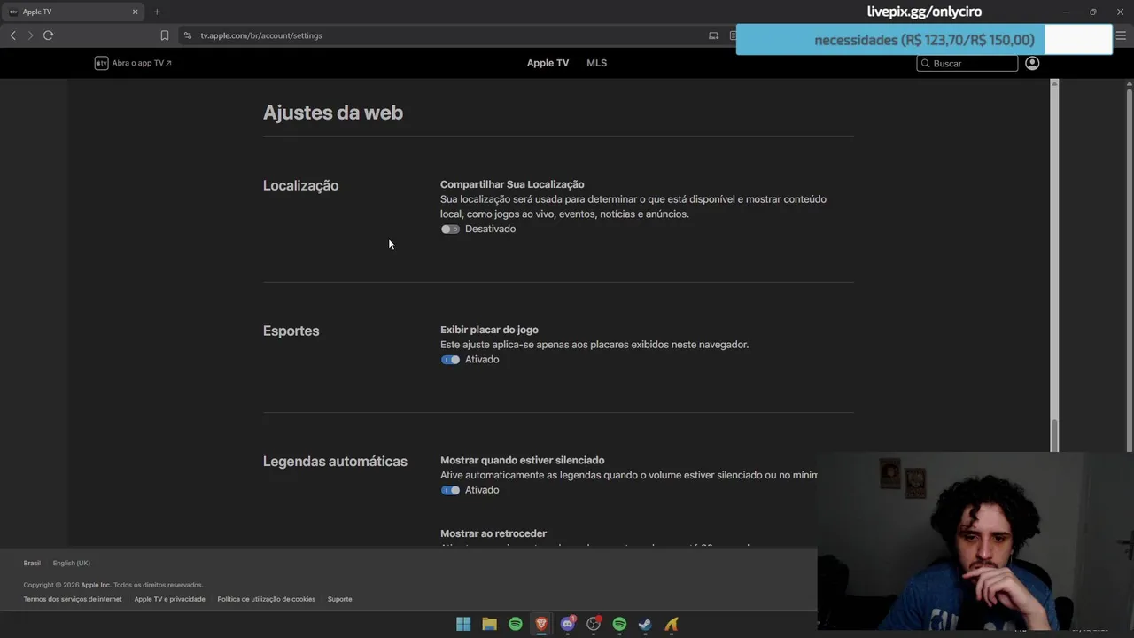
Task: Open the browser hamburger menu
Action: (x=1121, y=35)
